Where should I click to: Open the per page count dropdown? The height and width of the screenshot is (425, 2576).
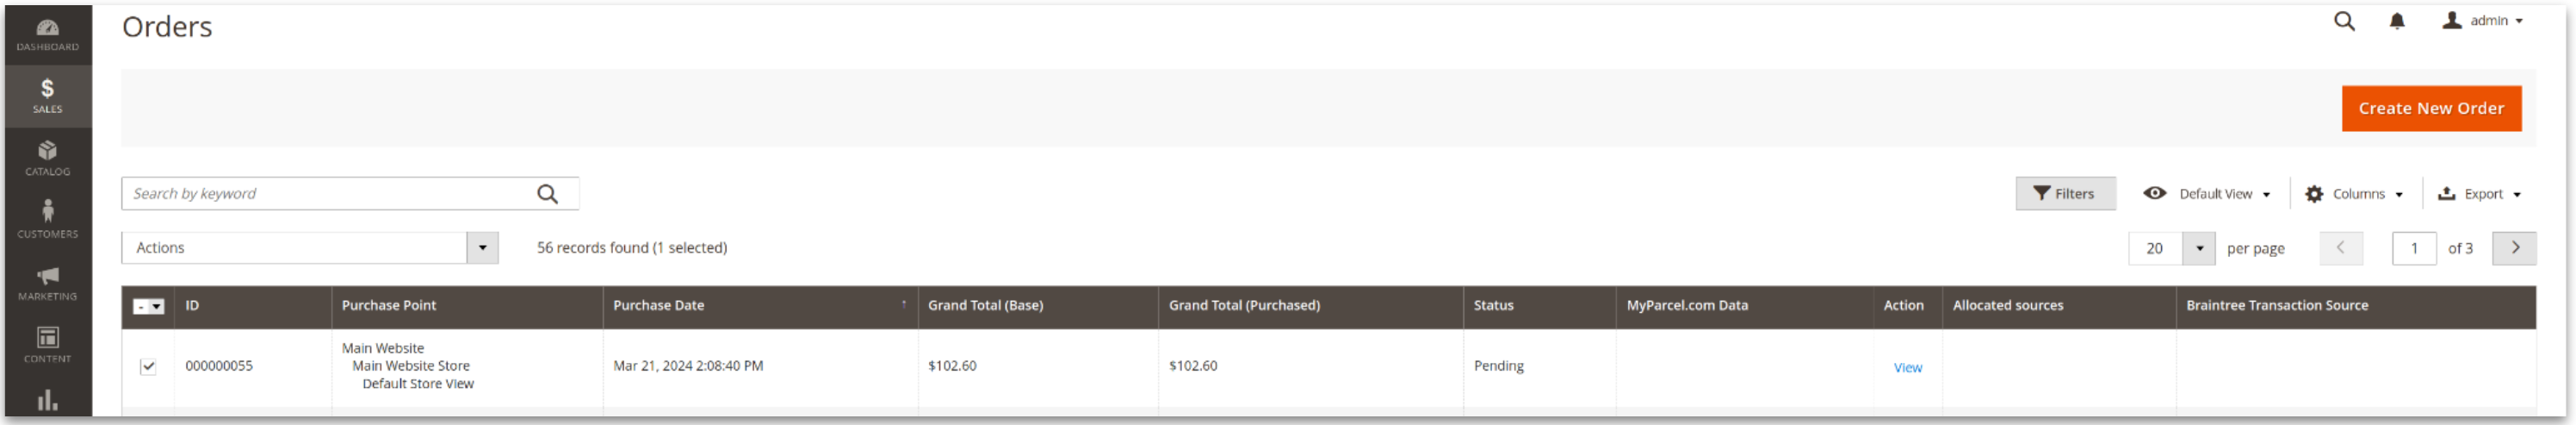point(2198,248)
